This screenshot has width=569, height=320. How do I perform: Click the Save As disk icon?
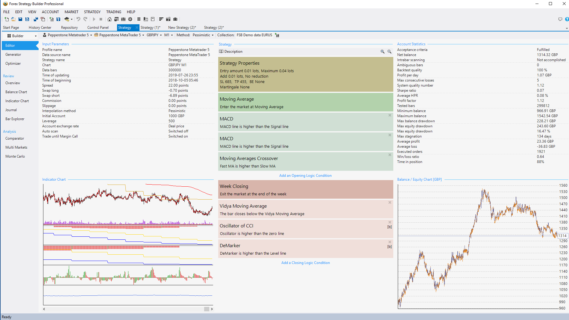coord(27,19)
